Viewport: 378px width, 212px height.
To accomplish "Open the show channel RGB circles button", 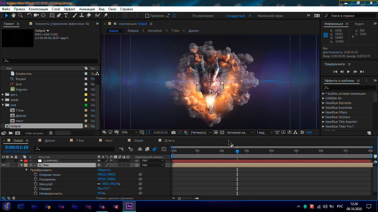I will (186, 132).
